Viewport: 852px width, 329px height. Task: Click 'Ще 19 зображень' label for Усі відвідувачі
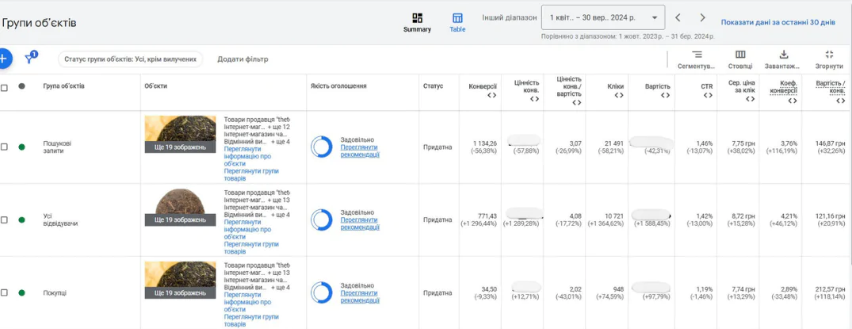point(180,220)
